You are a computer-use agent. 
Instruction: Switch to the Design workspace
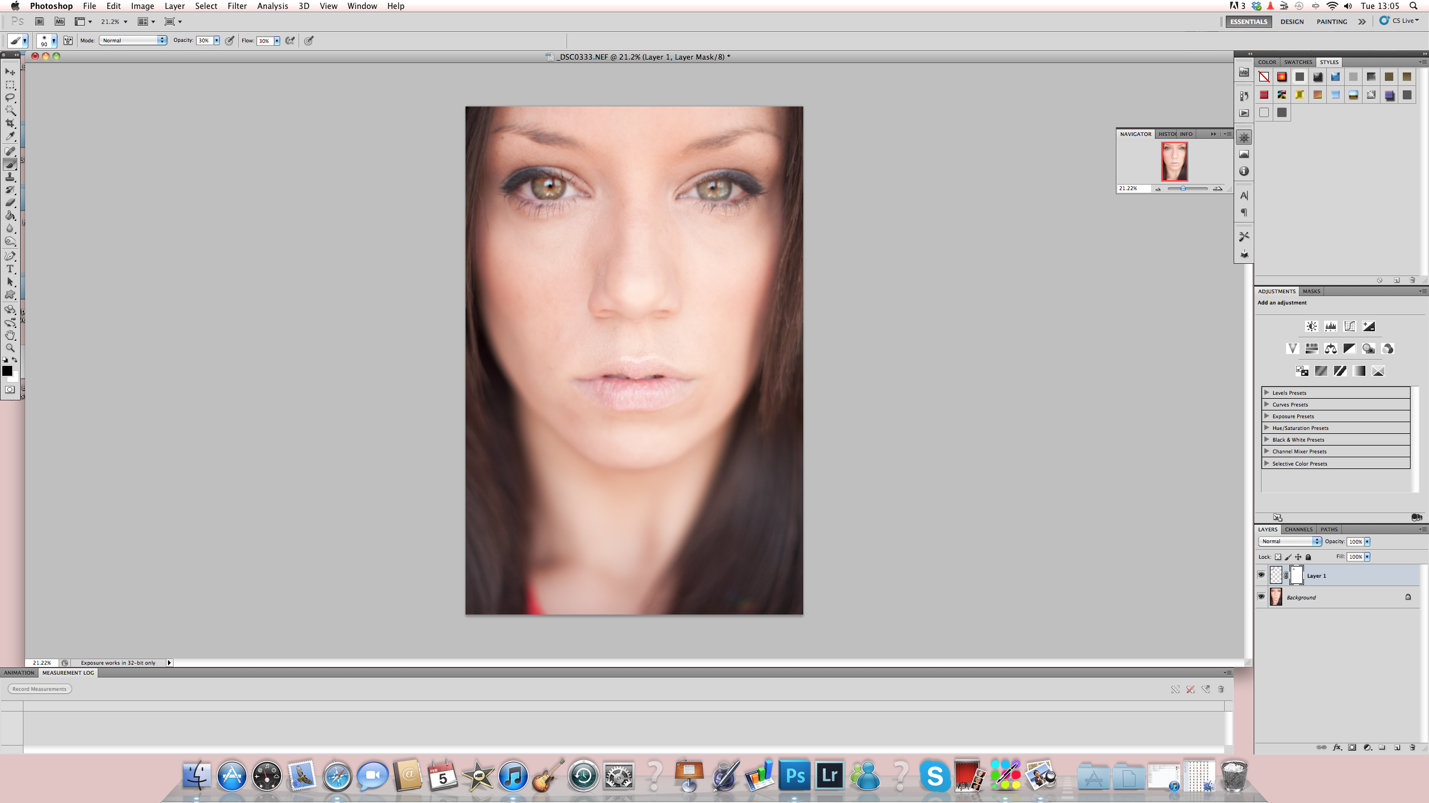pos(1292,21)
